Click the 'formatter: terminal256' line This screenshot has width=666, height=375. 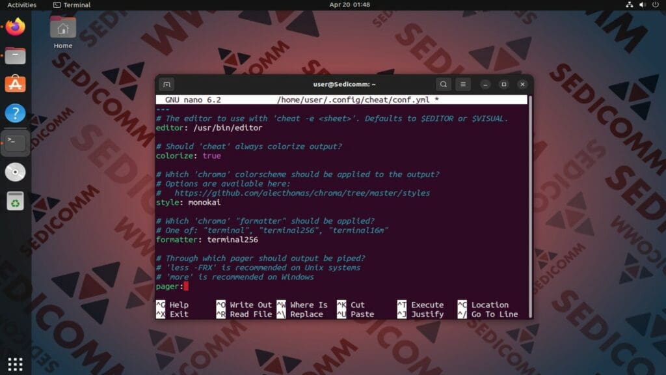click(x=207, y=240)
